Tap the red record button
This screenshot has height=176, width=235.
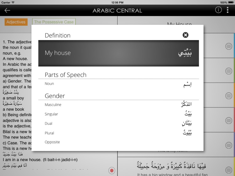point(112,170)
